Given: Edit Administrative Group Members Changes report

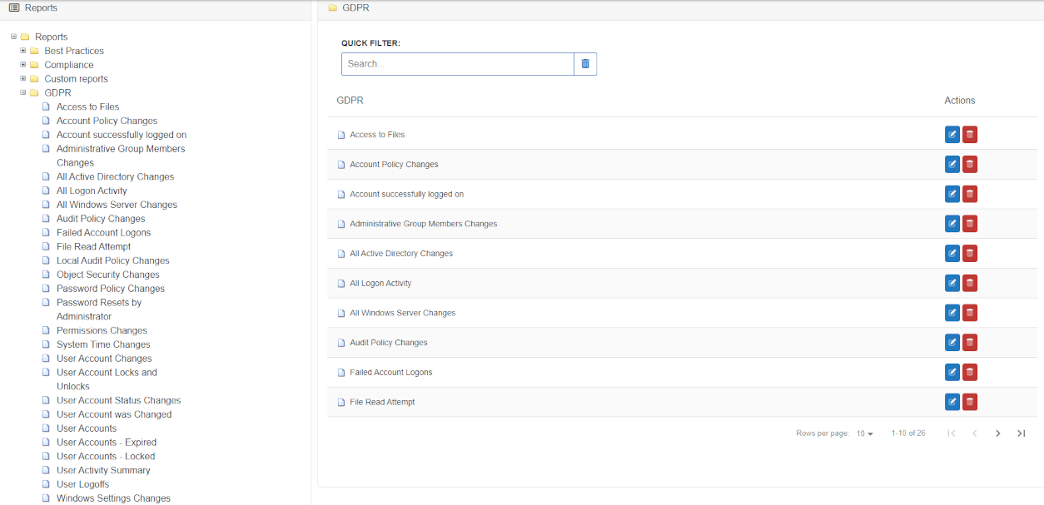Looking at the screenshot, I should [952, 224].
